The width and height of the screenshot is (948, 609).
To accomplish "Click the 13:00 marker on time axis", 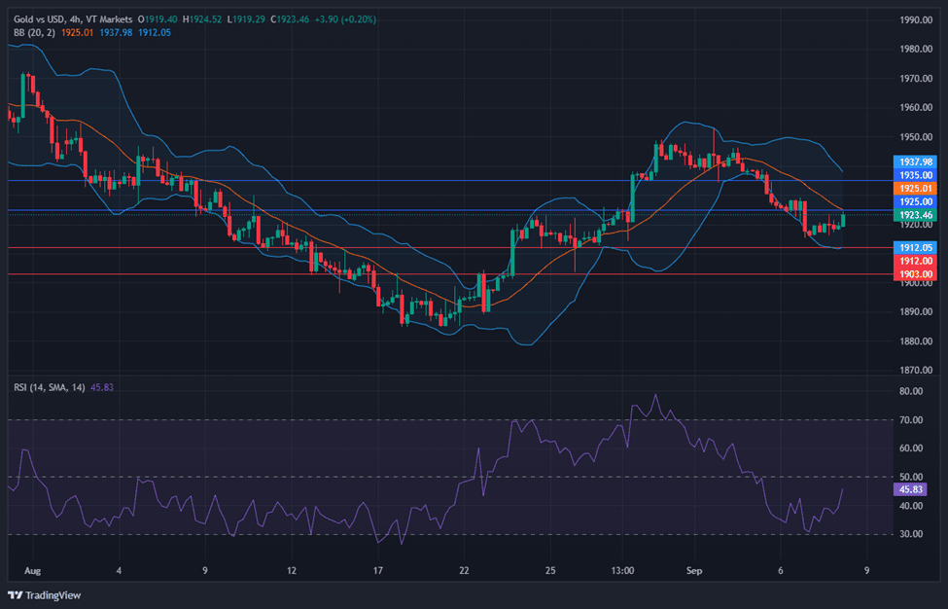I will tap(623, 570).
